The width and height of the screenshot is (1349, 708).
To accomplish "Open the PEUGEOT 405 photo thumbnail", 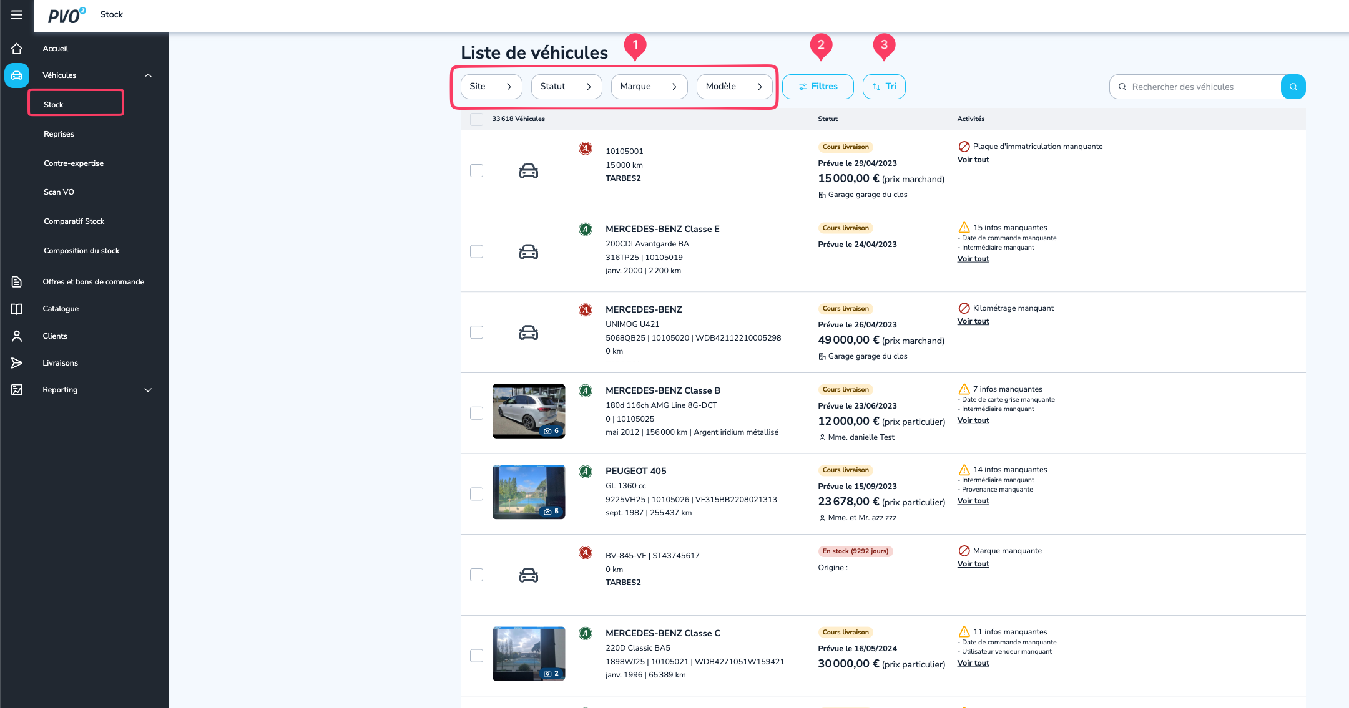I will [529, 492].
